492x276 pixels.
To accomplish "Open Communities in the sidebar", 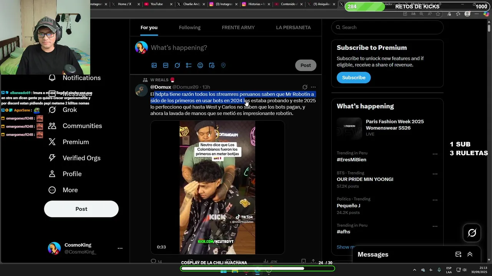I will click(x=75, y=126).
